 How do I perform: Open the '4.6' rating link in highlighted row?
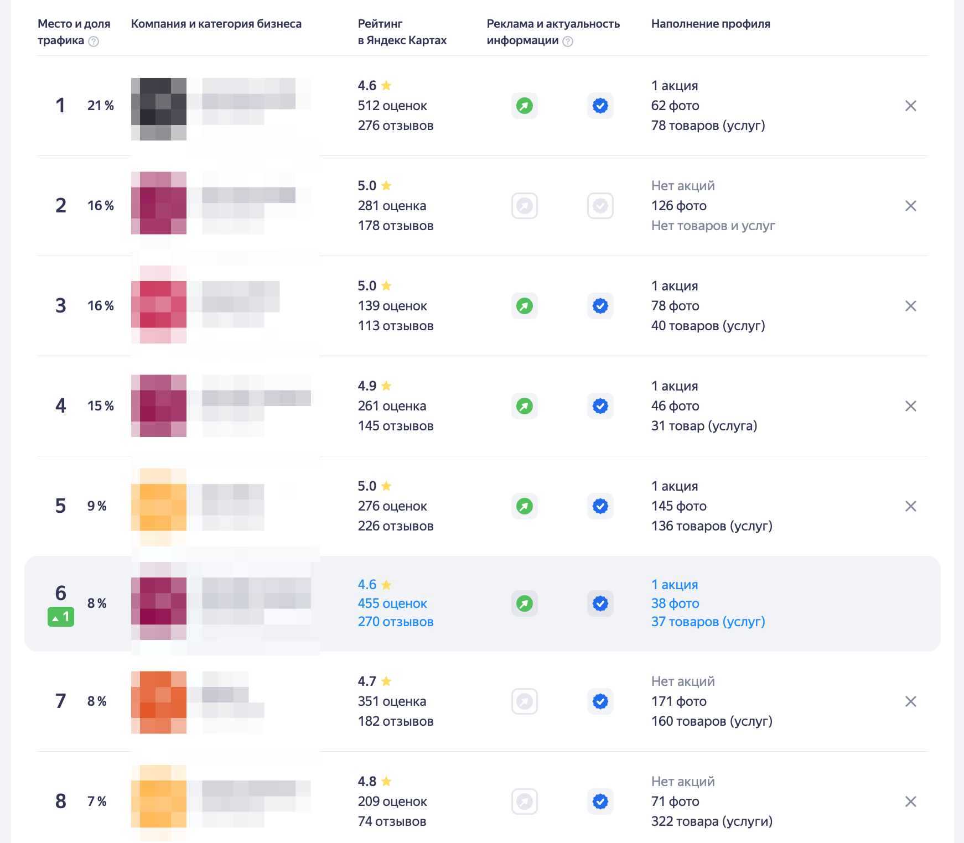tap(367, 585)
